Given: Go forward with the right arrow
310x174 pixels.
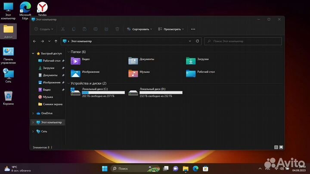Looking at the screenshot, I should coord(42,41).
